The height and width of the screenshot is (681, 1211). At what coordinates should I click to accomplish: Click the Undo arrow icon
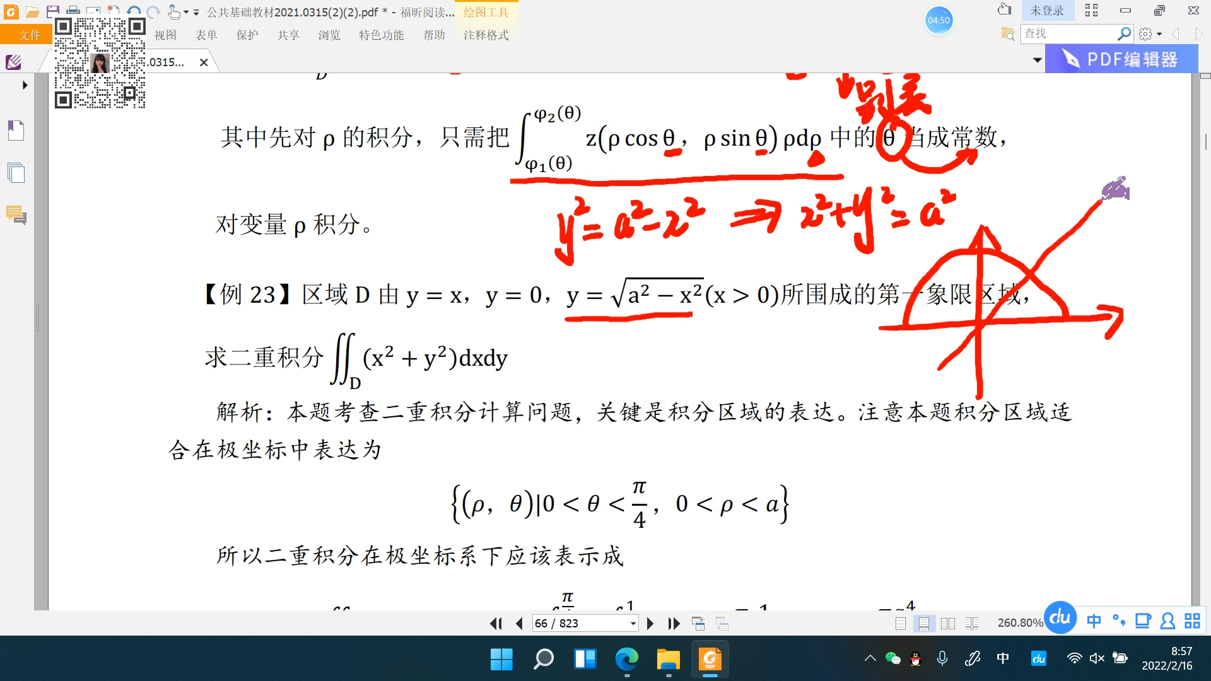click(x=133, y=11)
